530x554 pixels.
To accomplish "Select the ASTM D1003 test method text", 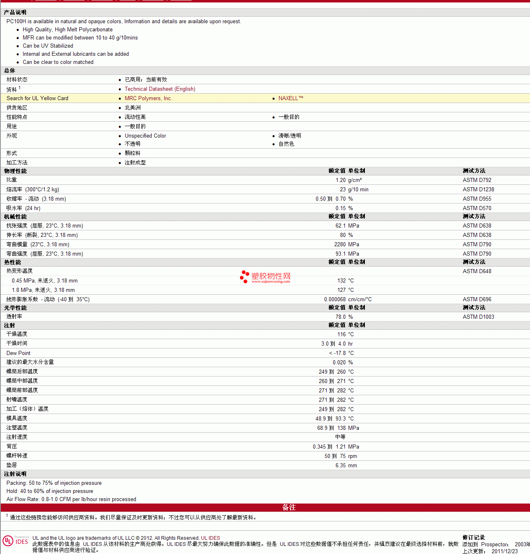I will [478, 317].
